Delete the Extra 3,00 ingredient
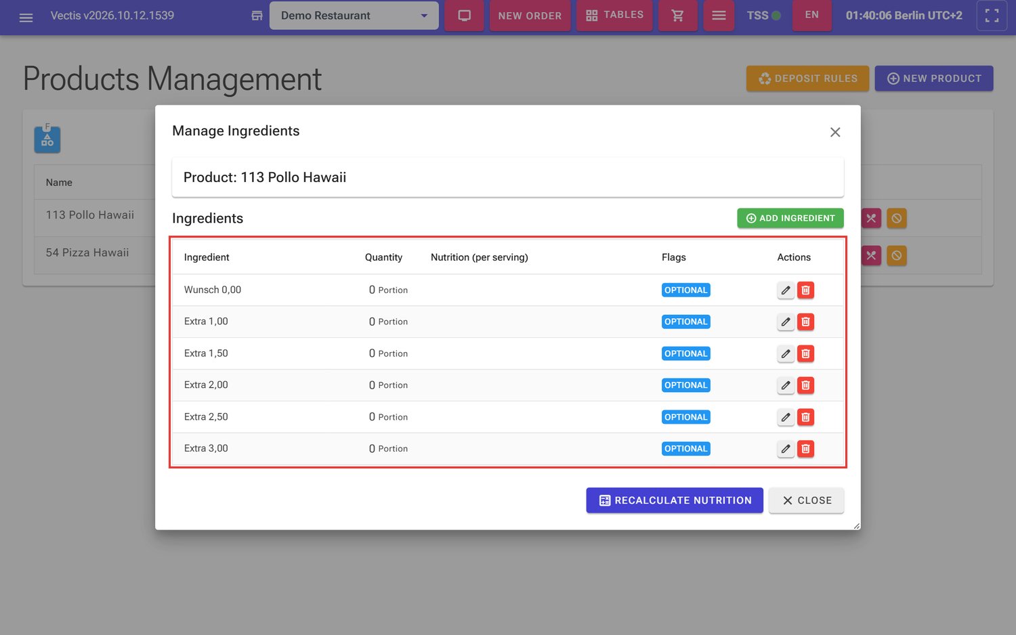The width and height of the screenshot is (1016, 635). tap(805, 449)
